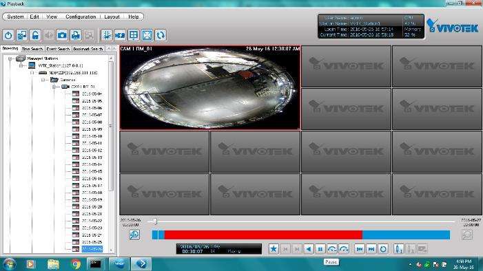Screen dimensions: 483x271
Task: Click the crossed-arrows icon after the toolbar separator
Action: pos(107,35)
